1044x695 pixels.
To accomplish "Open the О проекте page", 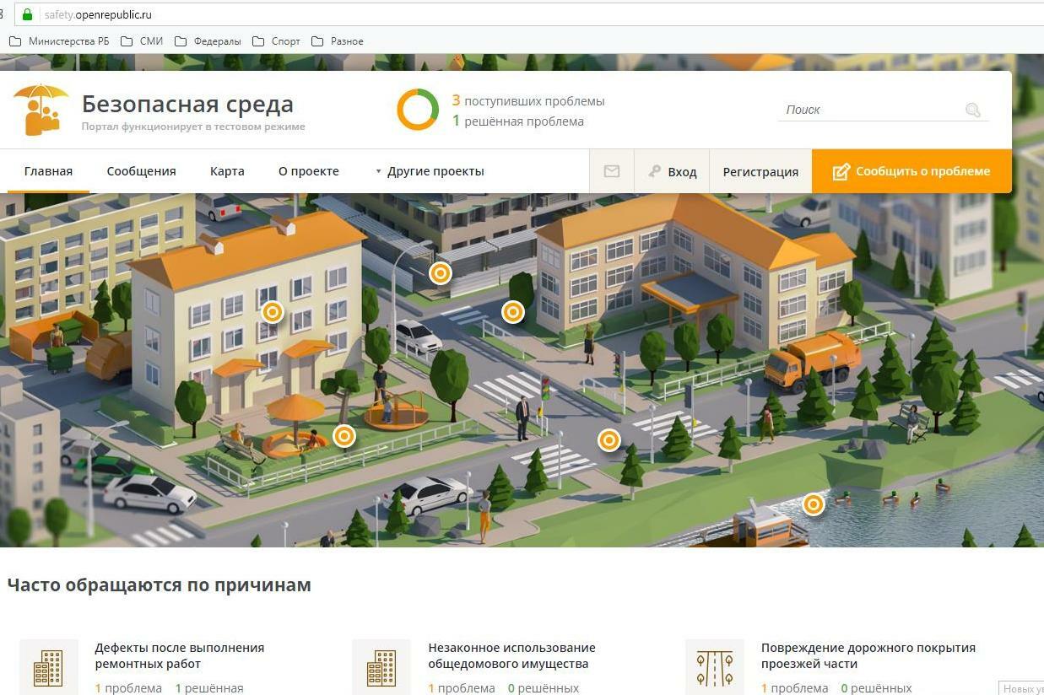I will click(x=308, y=171).
